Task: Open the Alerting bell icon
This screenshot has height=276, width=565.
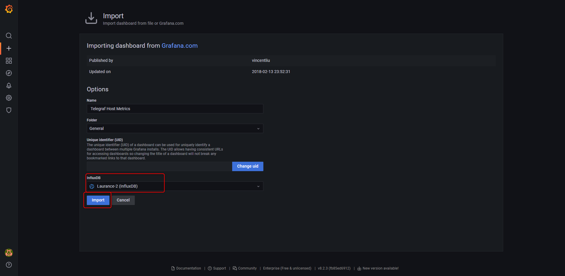Action: pos(9,85)
